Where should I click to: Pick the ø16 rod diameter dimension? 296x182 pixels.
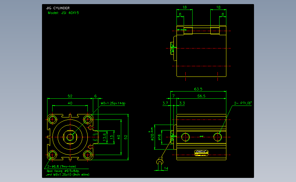point(159,137)
